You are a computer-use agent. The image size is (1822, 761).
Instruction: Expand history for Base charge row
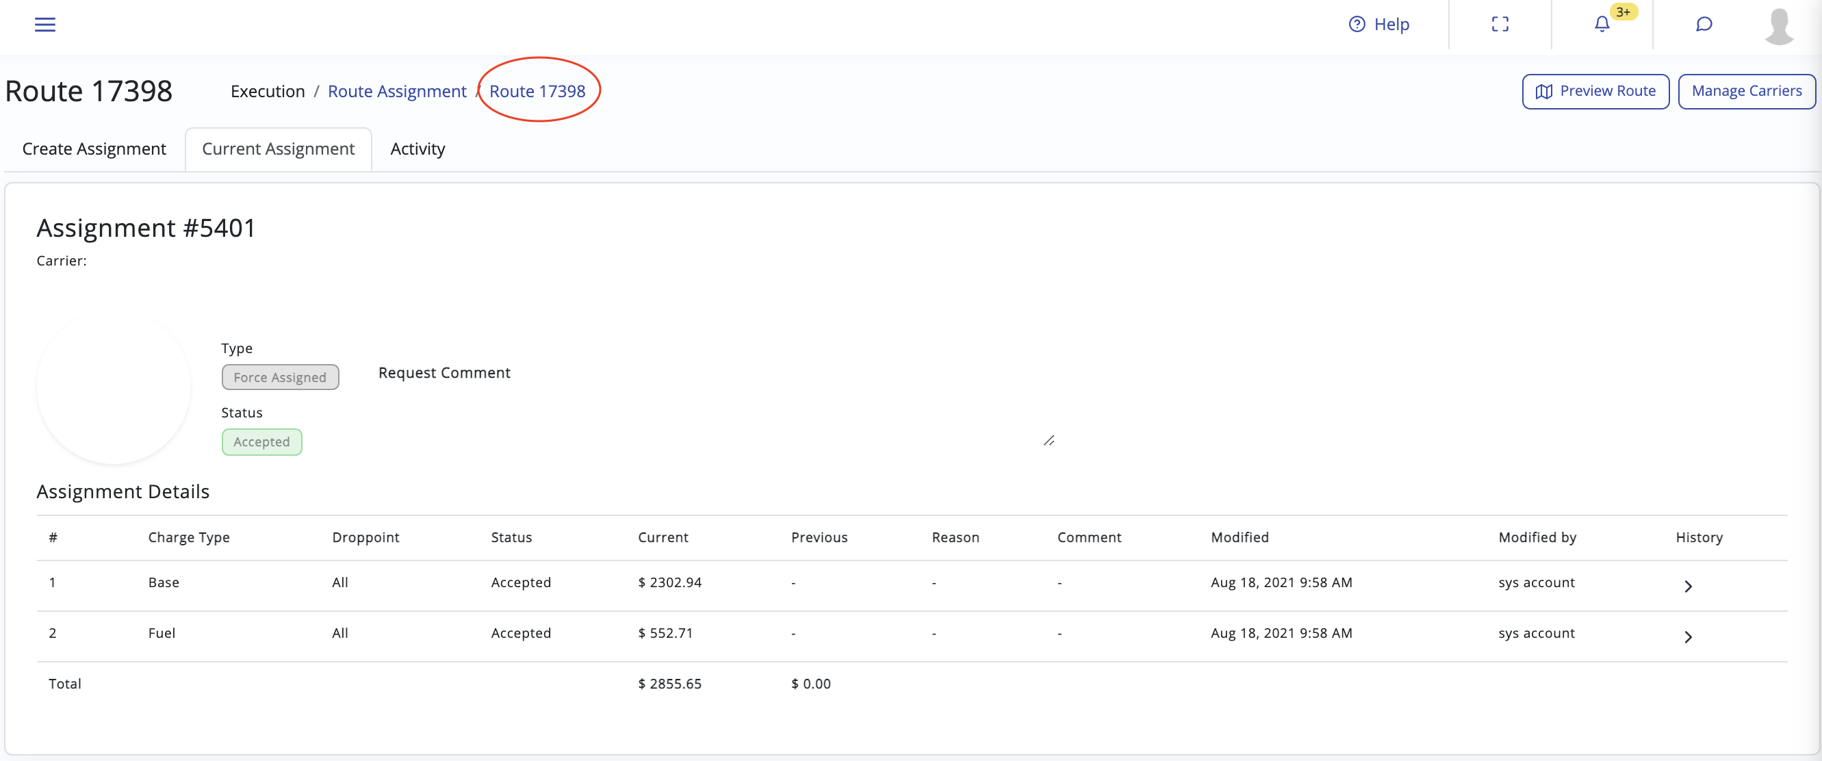[x=1688, y=586]
